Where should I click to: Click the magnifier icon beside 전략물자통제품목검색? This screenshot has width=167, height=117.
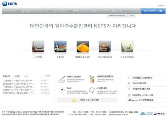point(129,89)
